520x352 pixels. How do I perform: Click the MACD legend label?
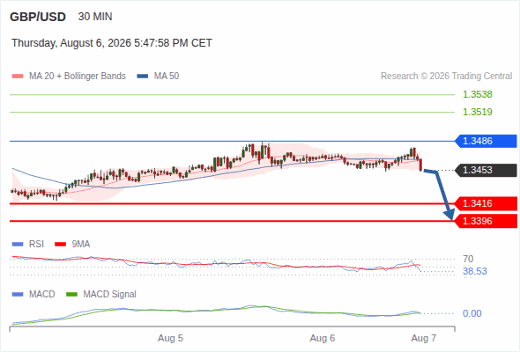pyautogui.click(x=42, y=294)
